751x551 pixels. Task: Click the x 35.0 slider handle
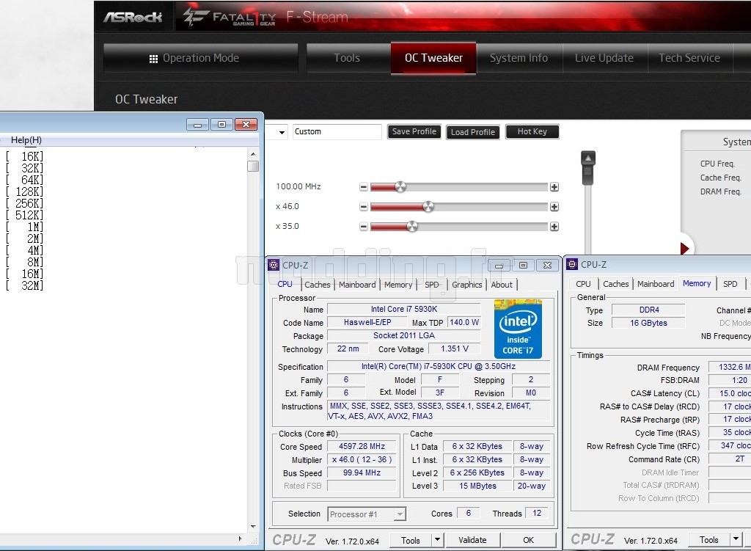[x=412, y=226]
